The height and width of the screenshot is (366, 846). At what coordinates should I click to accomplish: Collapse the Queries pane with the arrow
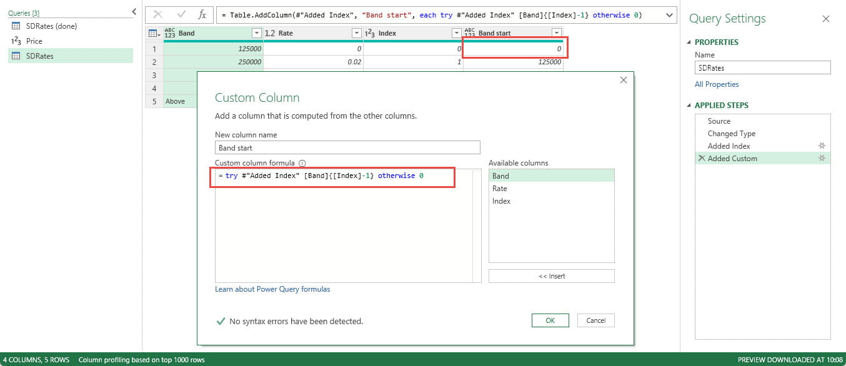134,11
